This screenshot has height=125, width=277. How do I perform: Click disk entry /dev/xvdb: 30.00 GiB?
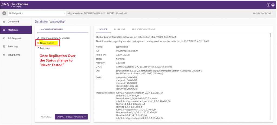pos(127,80)
